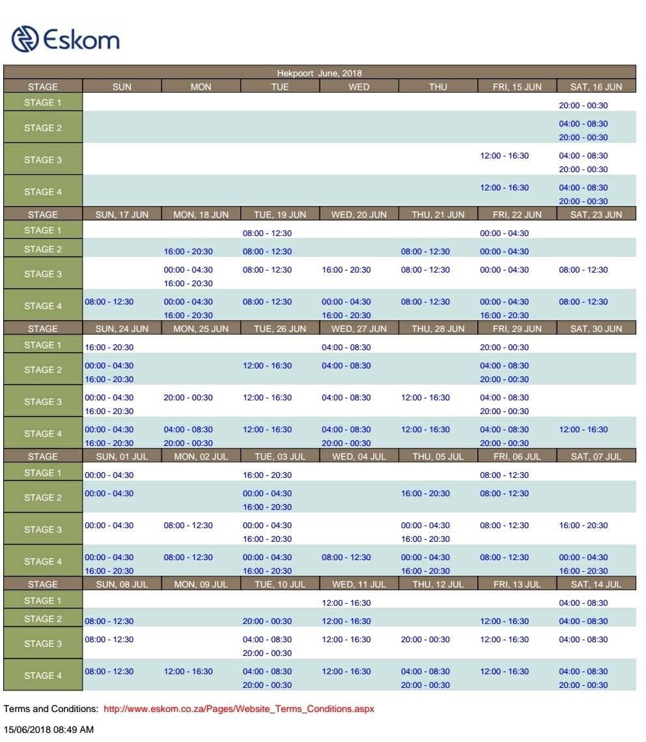Select the SAT, 16 JUN column header
This screenshot has width=646, height=742.
point(597,87)
